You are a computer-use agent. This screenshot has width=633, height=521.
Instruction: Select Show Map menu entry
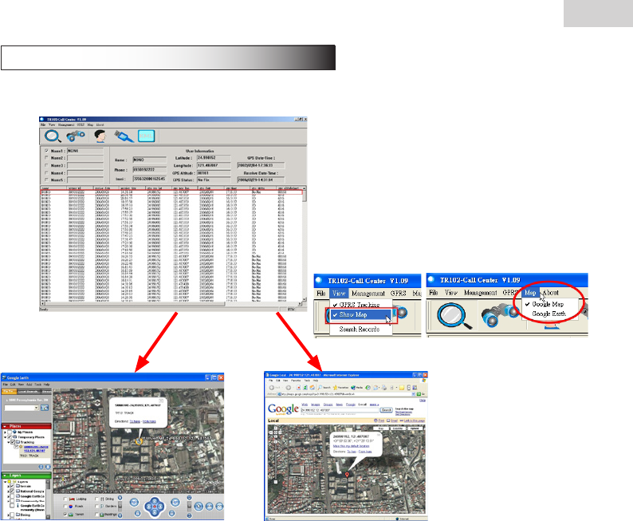[x=361, y=314]
